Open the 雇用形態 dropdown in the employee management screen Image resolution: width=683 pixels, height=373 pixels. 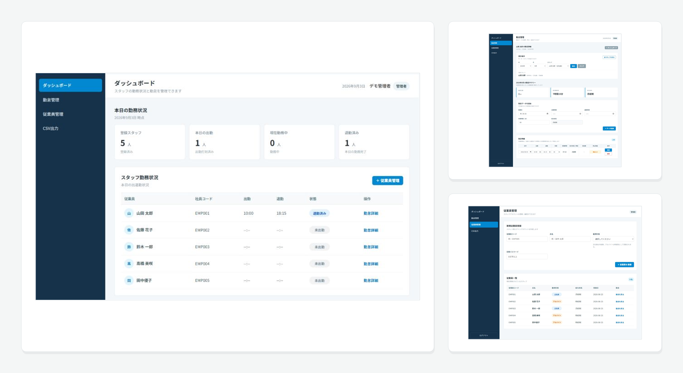(613, 239)
